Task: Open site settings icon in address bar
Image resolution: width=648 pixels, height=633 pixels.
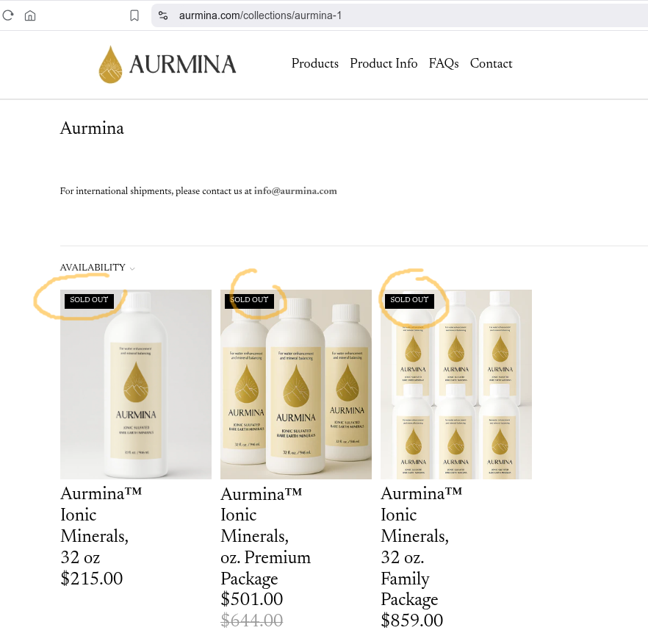Action: (x=163, y=15)
